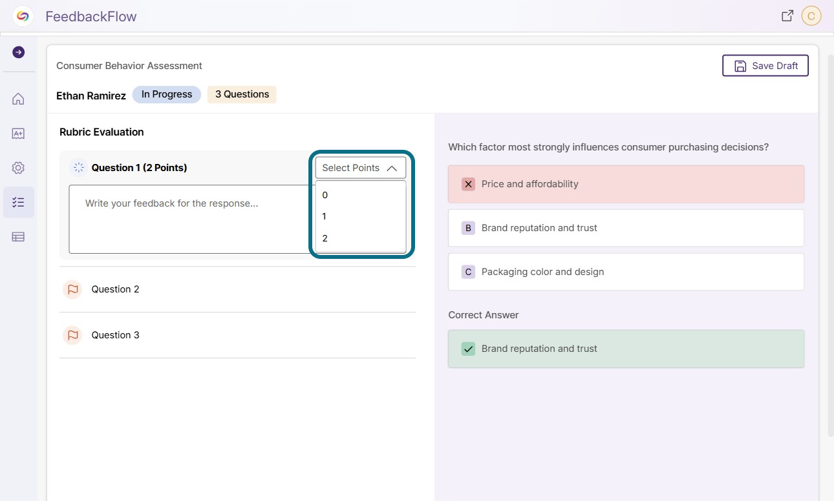The height and width of the screenshot is (501, 834).
Task: Open Settings gear in sidebar
Action: click(x=18, y=168)
